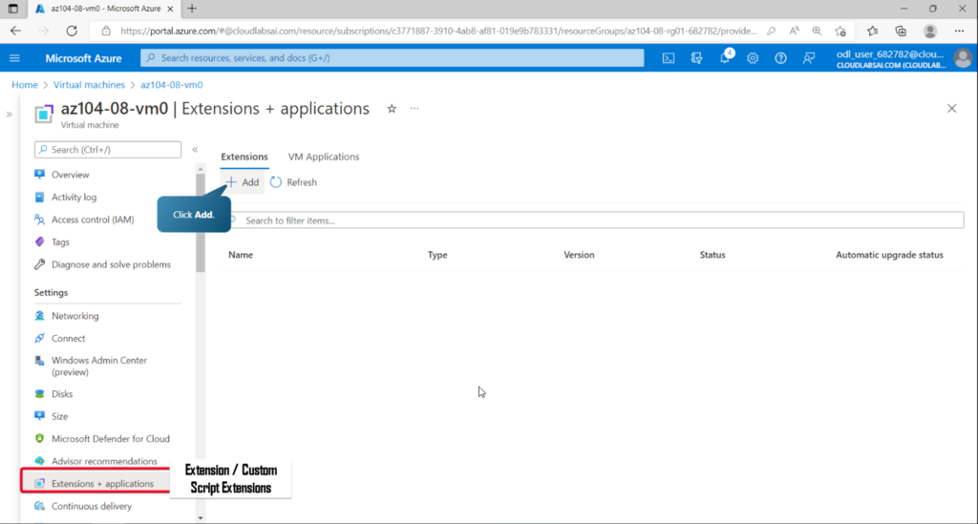Open the Feedback icon in header
The width and height of the screenshot is (978, 524).
(809, 58)
